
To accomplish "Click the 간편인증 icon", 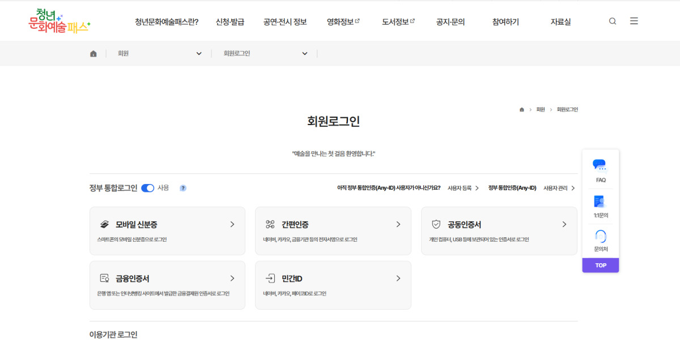I will 270,224.
